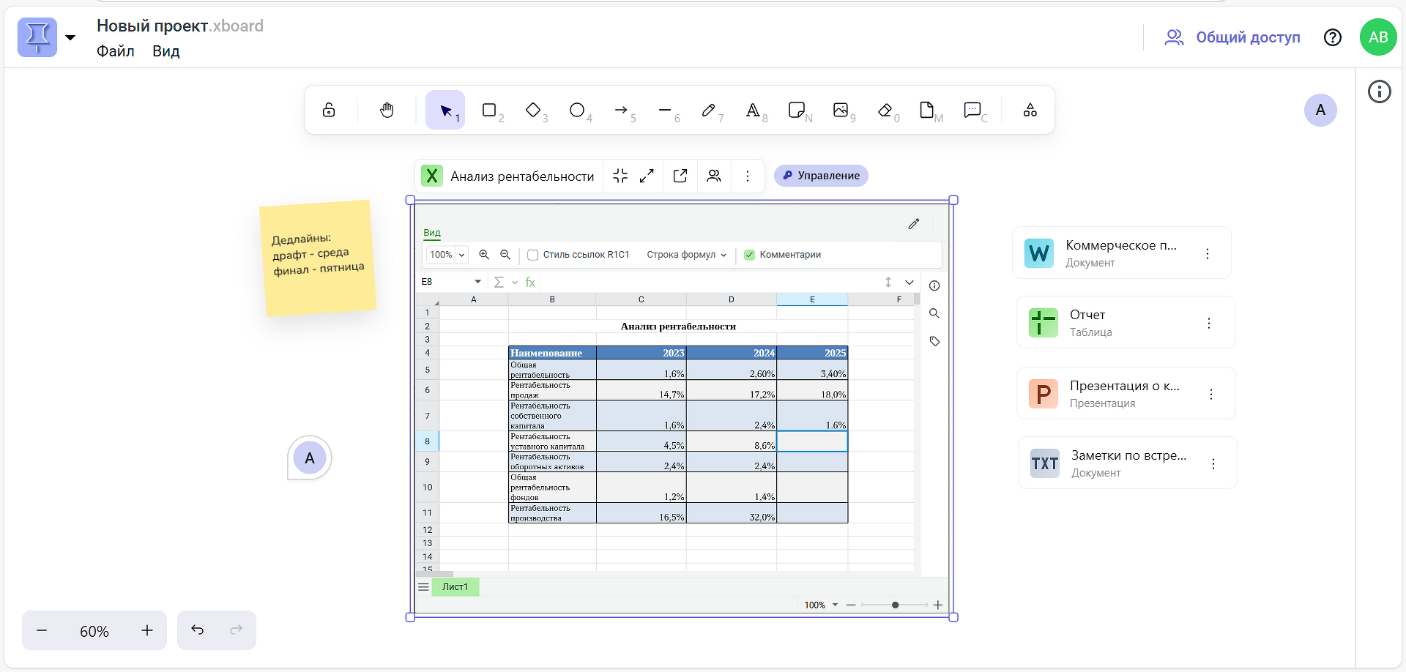The height and width of the screenshot is (672, 1406).
Task: Select the eraser tool
Action: 885,110
